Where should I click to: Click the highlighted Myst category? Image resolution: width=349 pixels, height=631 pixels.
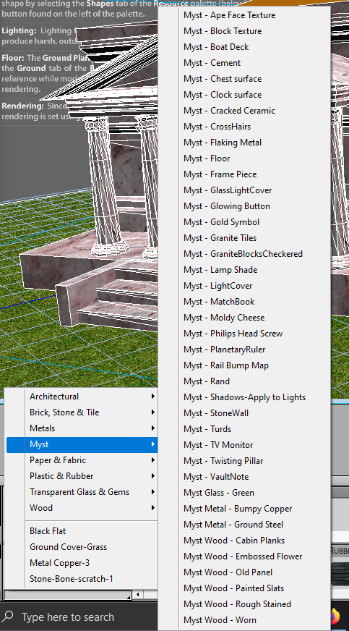tap(82, 444)
